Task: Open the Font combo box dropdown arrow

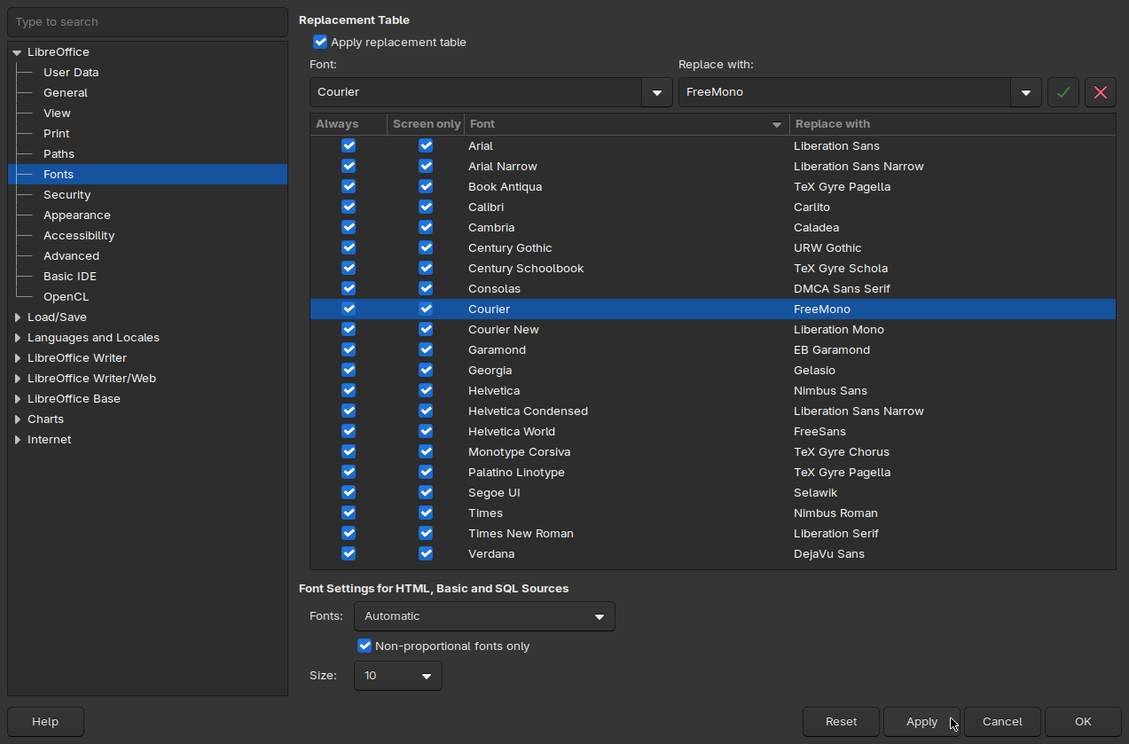Action: tap(657, 92)
